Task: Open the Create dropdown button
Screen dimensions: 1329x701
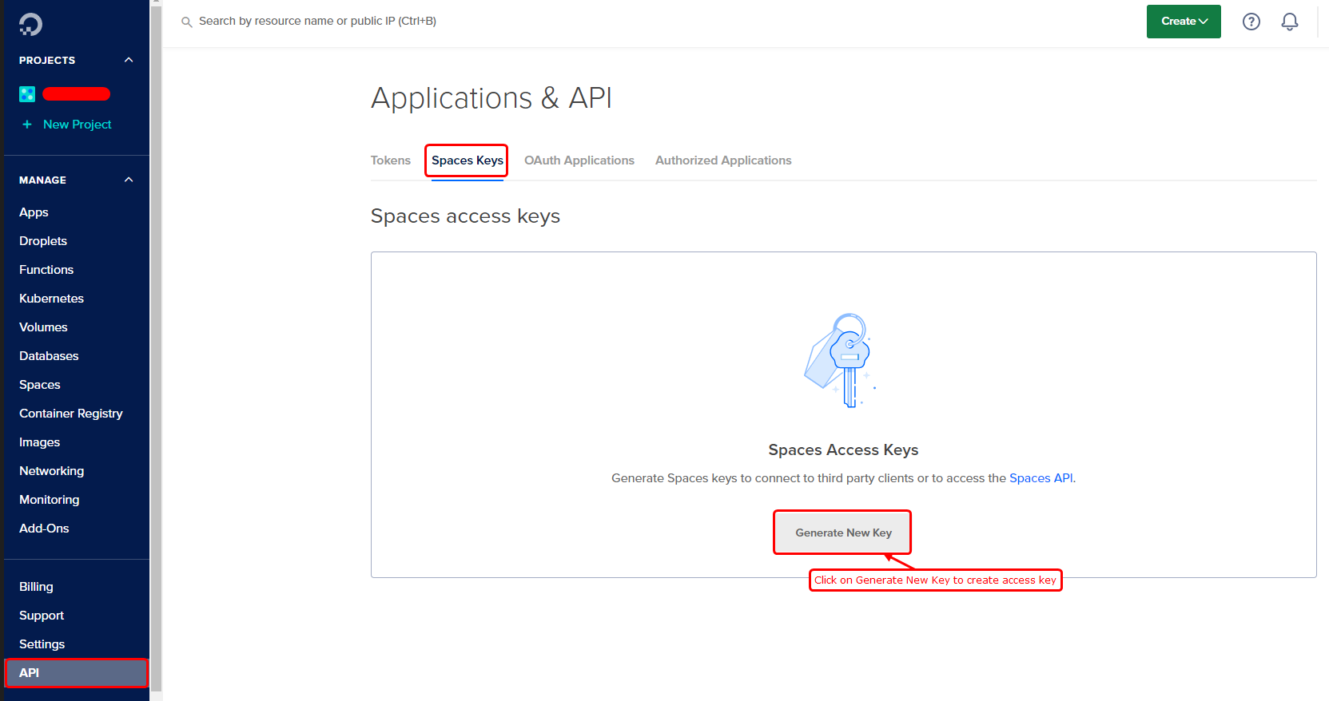Action: [1184, 22]
